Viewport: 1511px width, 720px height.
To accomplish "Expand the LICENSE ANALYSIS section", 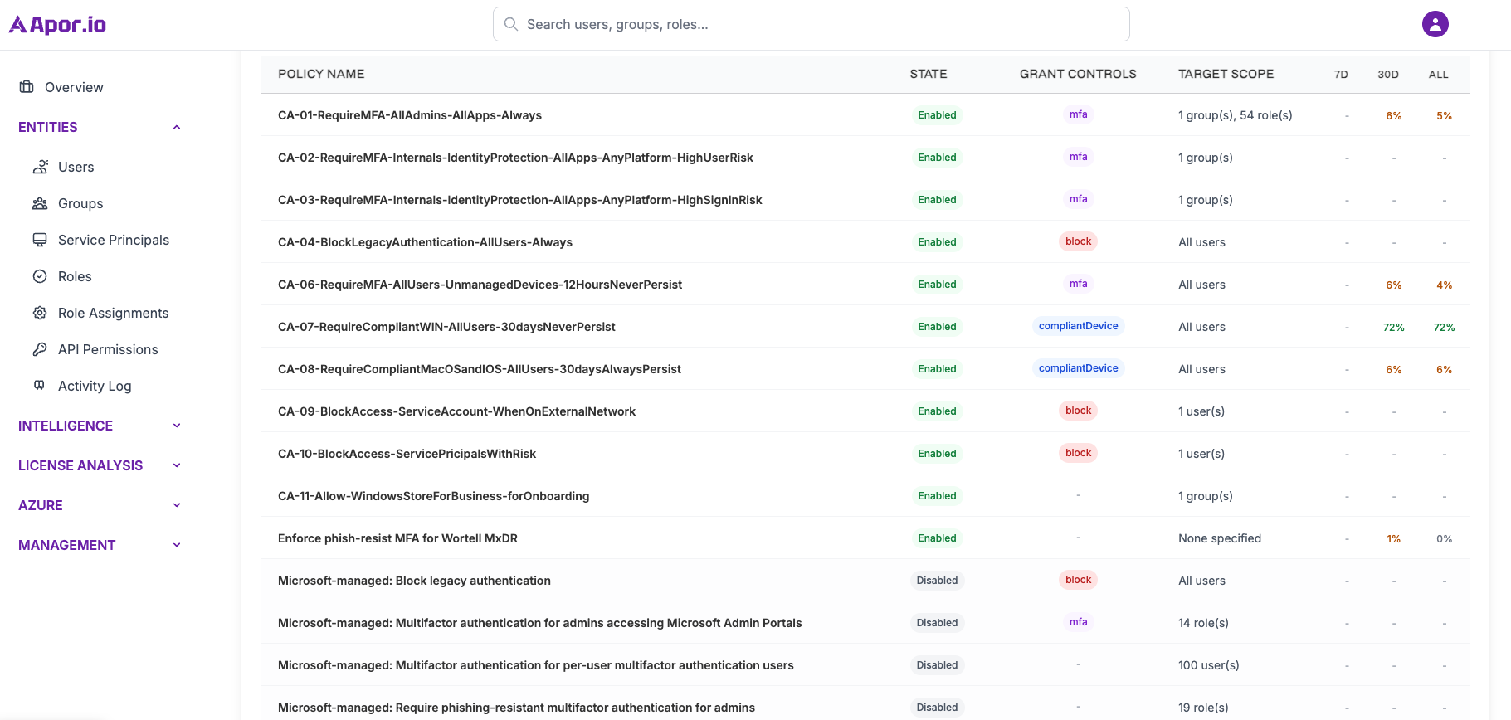I will 176,465.
